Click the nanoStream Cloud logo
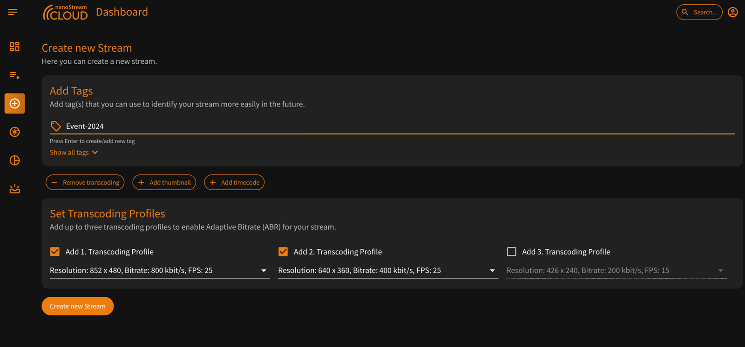Viewport: 745px width, 347px height. pyautogui.click(x=65, y=13)
